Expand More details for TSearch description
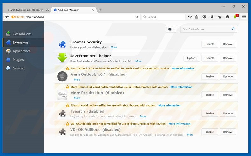This screenshot has width=251, height=156. click(143, 116)
